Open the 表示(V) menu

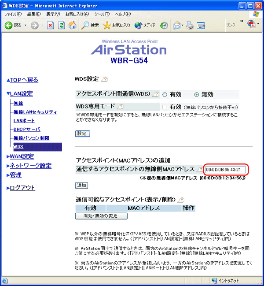tap(53, 14)
